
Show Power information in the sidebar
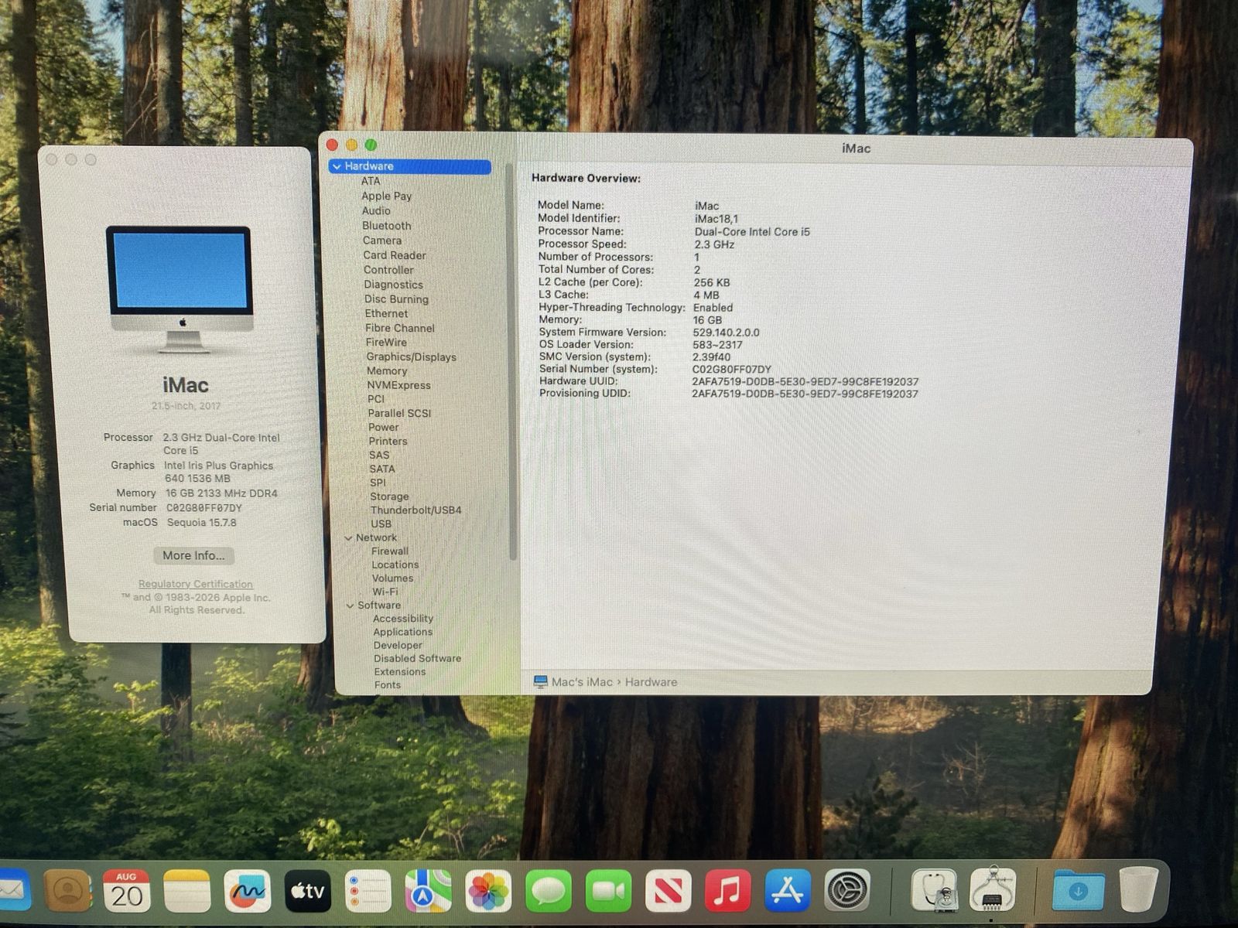(384, 427)
